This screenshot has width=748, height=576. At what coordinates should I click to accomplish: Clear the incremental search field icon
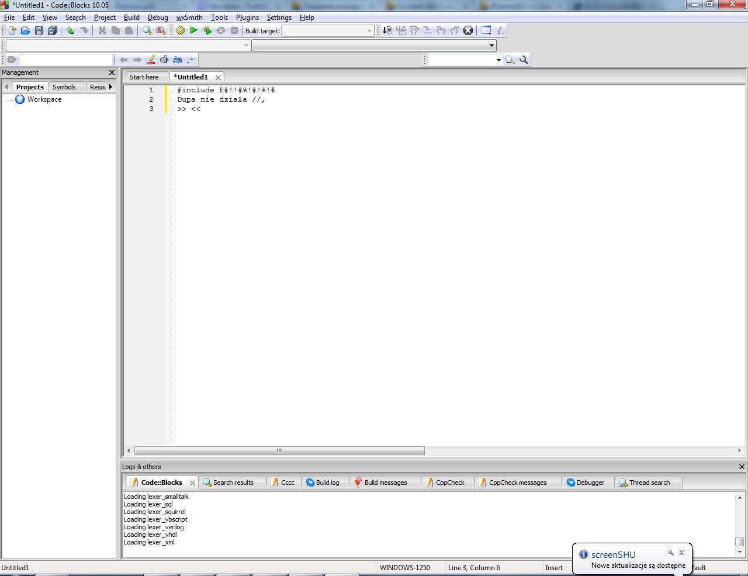(x=12, y=60)
